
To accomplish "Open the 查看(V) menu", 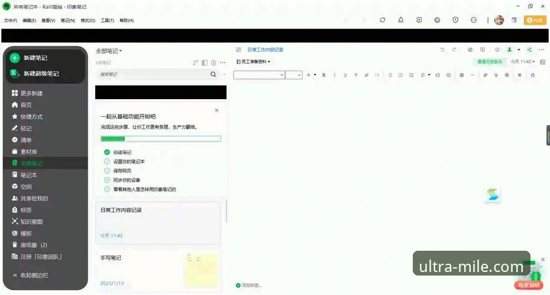I will pos(48,20).
